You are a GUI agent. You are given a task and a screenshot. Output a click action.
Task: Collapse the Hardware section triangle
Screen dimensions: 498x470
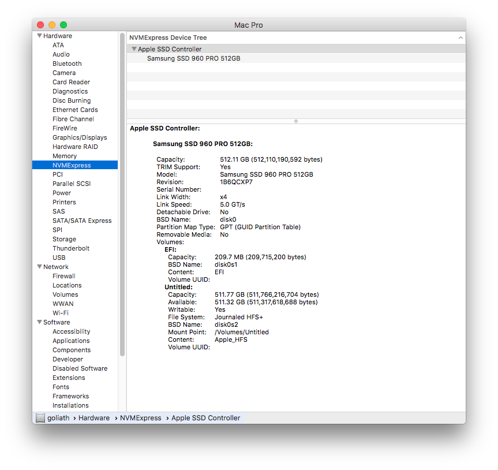40,36
